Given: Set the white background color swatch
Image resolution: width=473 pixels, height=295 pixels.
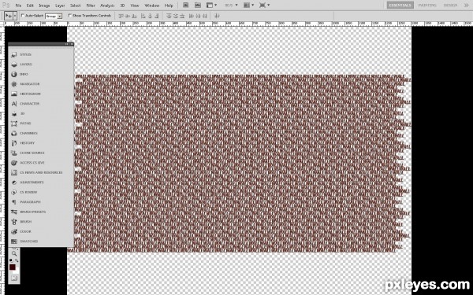Looking at the screenshot, I should (17, 271).
